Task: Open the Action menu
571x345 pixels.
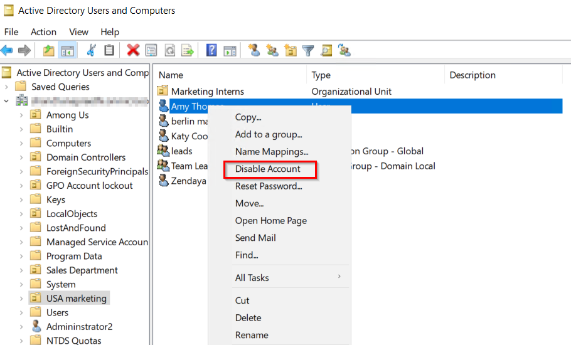Action: [x=43, y=32]
